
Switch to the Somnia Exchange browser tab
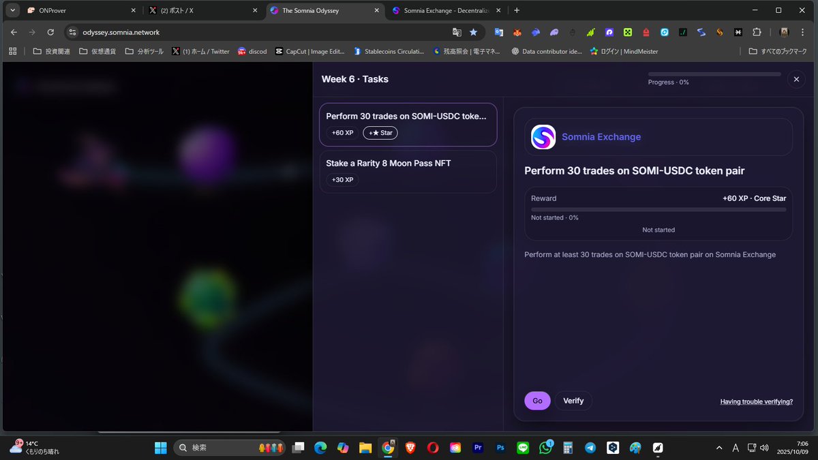pyautogui.click(x=447, y=10)
